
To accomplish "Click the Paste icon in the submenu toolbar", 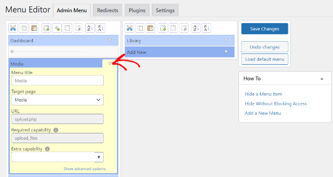I will click(x=150, y=28).
